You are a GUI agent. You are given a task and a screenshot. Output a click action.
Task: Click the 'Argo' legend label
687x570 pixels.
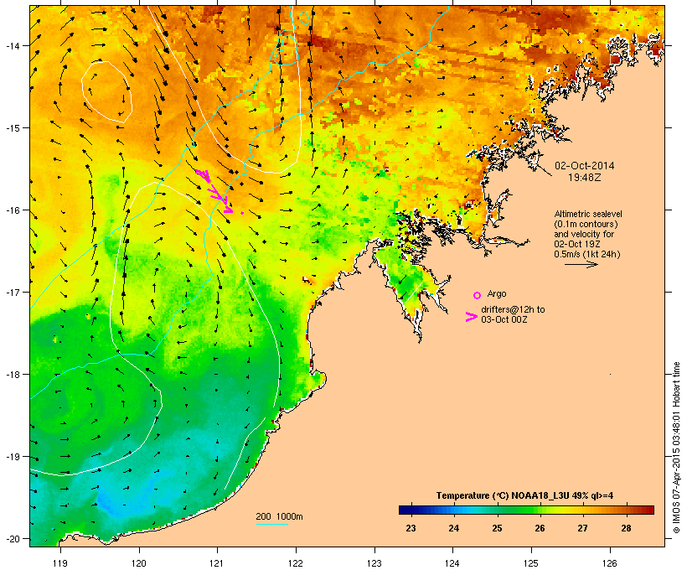[497, 293]
